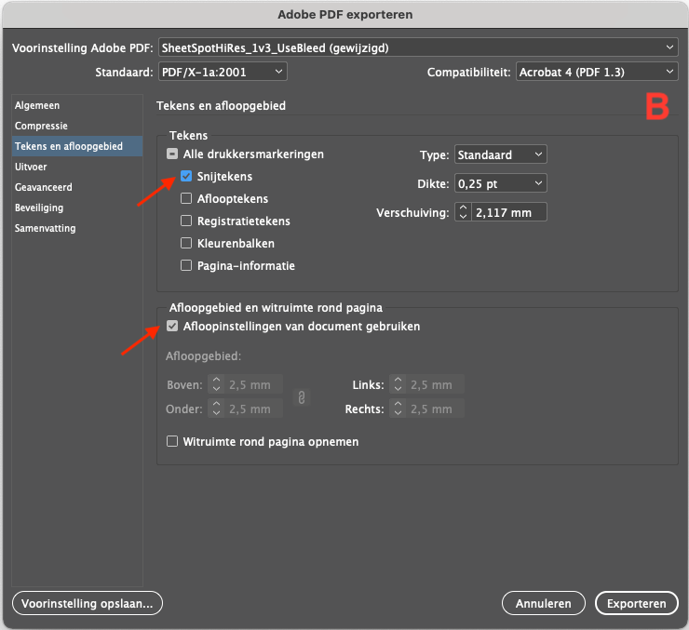The width and height of the screenshot is (689, 630).
Task: Expand the Compatibiliteit dropdown
Action: coord(596,72)
